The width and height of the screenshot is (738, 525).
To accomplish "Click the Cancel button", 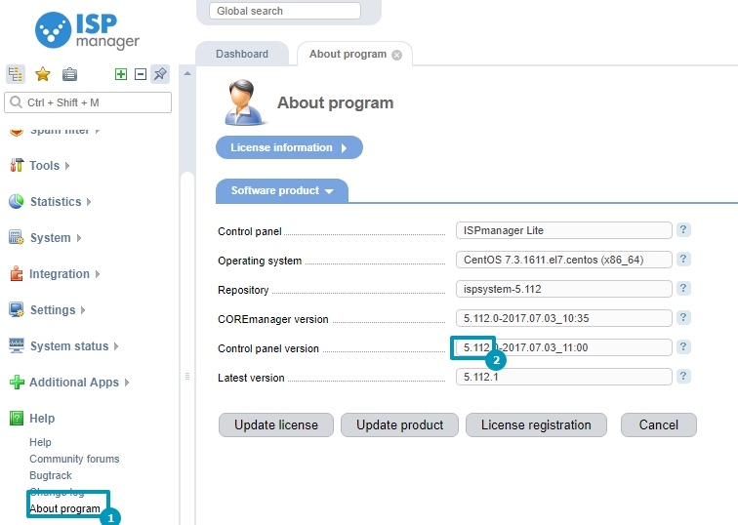I will coord(659,424).
